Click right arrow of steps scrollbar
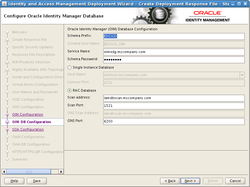The height and width of the screenshot is (187, 250). [61, 171]
